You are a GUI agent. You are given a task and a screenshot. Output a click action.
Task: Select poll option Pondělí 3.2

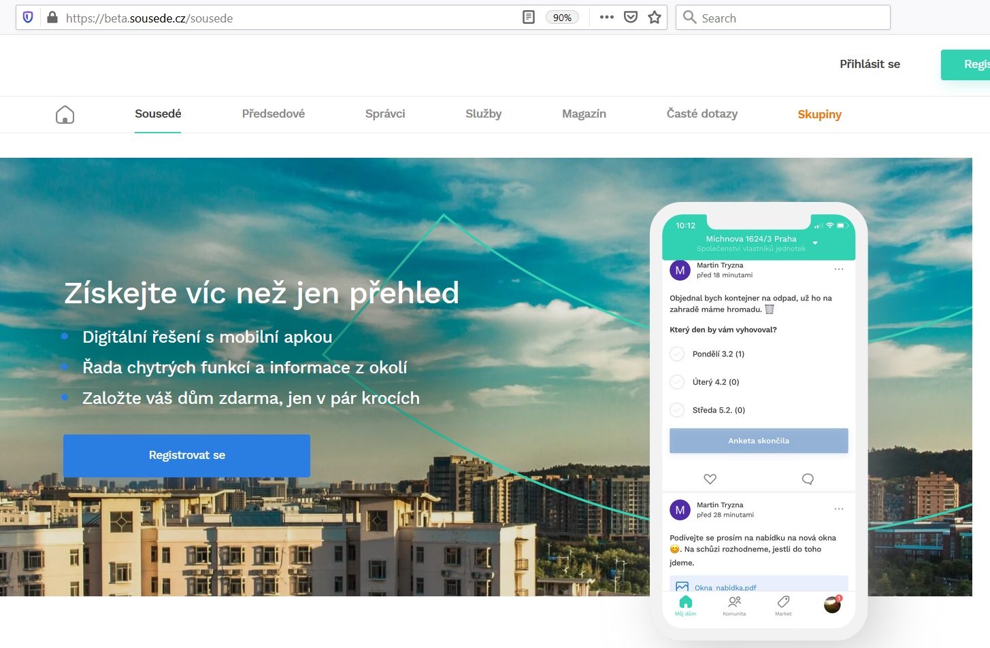coord(677,354)
